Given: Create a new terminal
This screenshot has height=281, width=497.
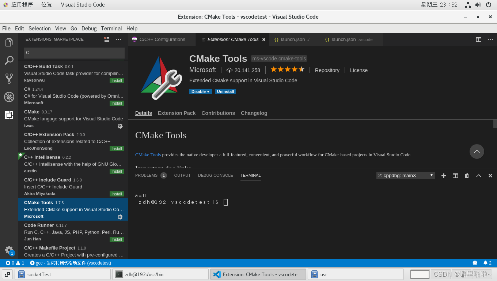Looking at the screenshot, I should tap(444, 176).
